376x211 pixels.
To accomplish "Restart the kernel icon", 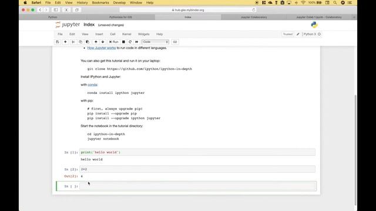I will [x=130, y=42].
